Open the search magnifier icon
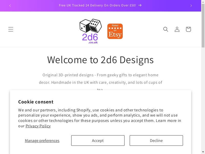Viewport: 205px width, 154px height. click(166, 29)
